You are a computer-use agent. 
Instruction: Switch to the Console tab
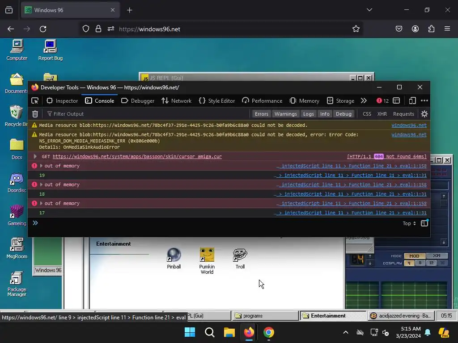100,100
